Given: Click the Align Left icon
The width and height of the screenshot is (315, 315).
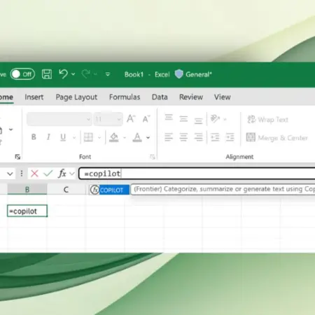Looking at the screenshot, I should tap(169, 137).
